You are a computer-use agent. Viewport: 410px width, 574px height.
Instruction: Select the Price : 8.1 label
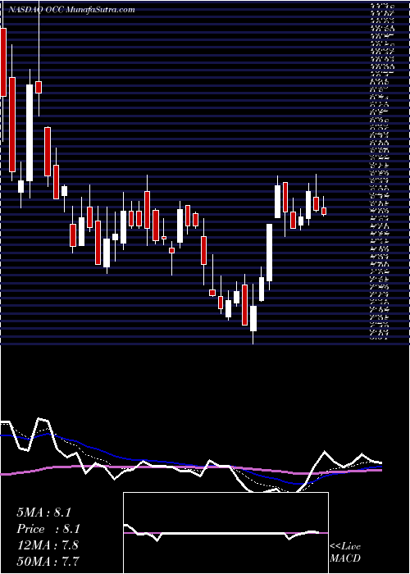48,529
